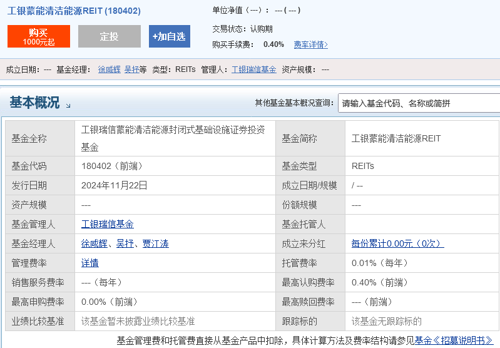Click the 业绩比较基准 label cell

[x=40, y=322]
